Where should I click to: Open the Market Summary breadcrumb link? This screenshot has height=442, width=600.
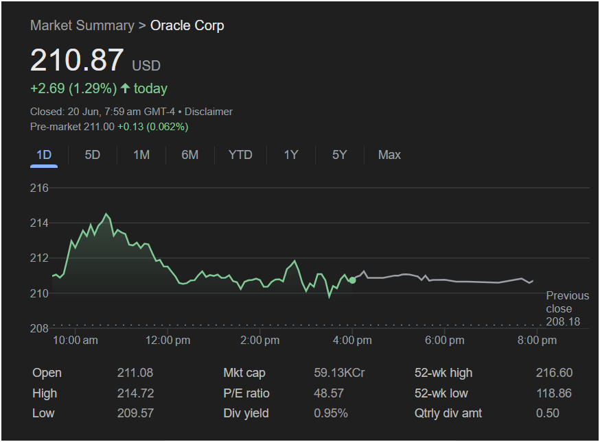tap(82, 25)
